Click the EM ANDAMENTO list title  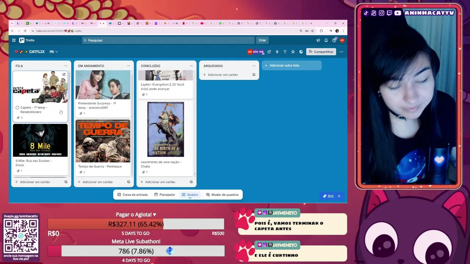tap(91, 66)
